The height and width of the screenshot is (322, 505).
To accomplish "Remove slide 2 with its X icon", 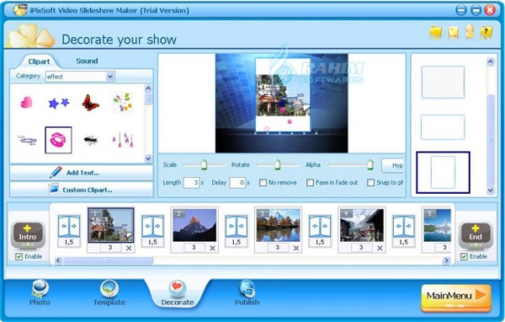I will pyautogui.click(x=213, y=248).
